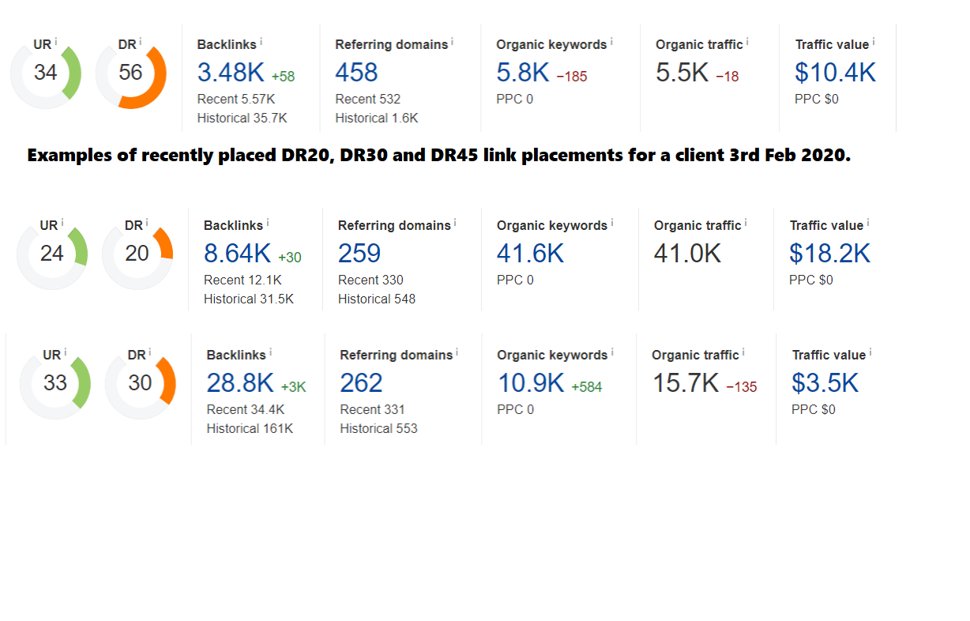Image resolution: width=970 pixels, height=621 pixels.
Task: Click the $10.4K traffic value figure
Action: tap(836, 73)
